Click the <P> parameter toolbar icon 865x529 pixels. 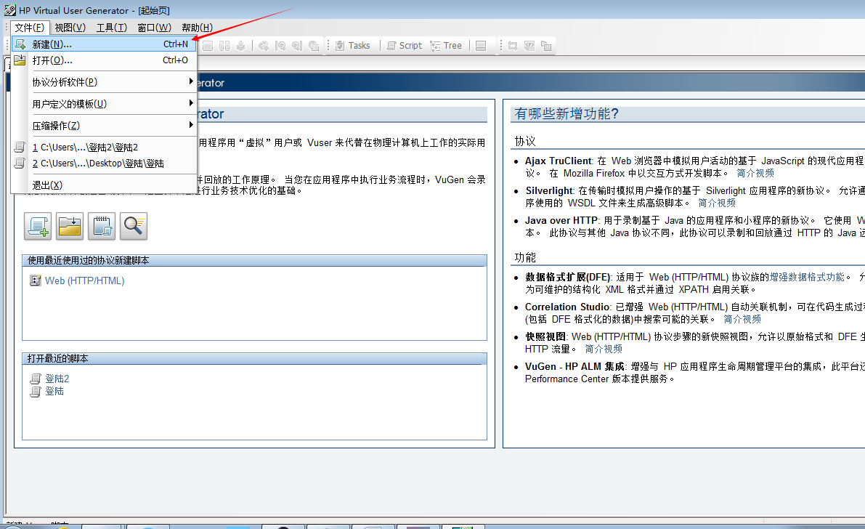[529, 46]
